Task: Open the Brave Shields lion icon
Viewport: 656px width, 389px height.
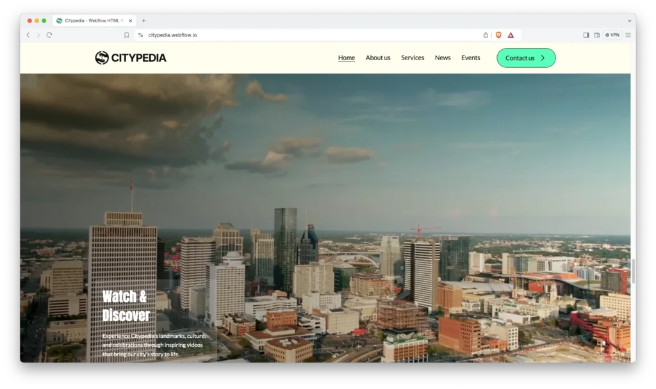Action: (498, 35)
